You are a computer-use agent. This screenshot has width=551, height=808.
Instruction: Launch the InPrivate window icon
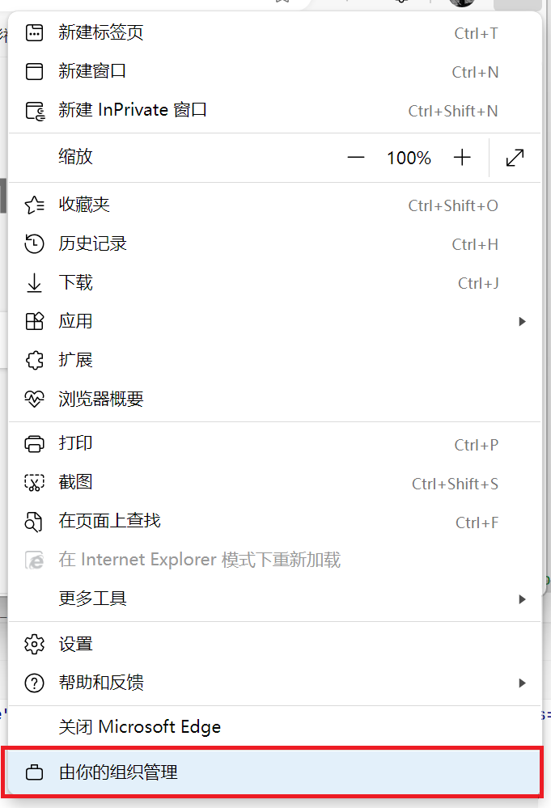point(34,110)
